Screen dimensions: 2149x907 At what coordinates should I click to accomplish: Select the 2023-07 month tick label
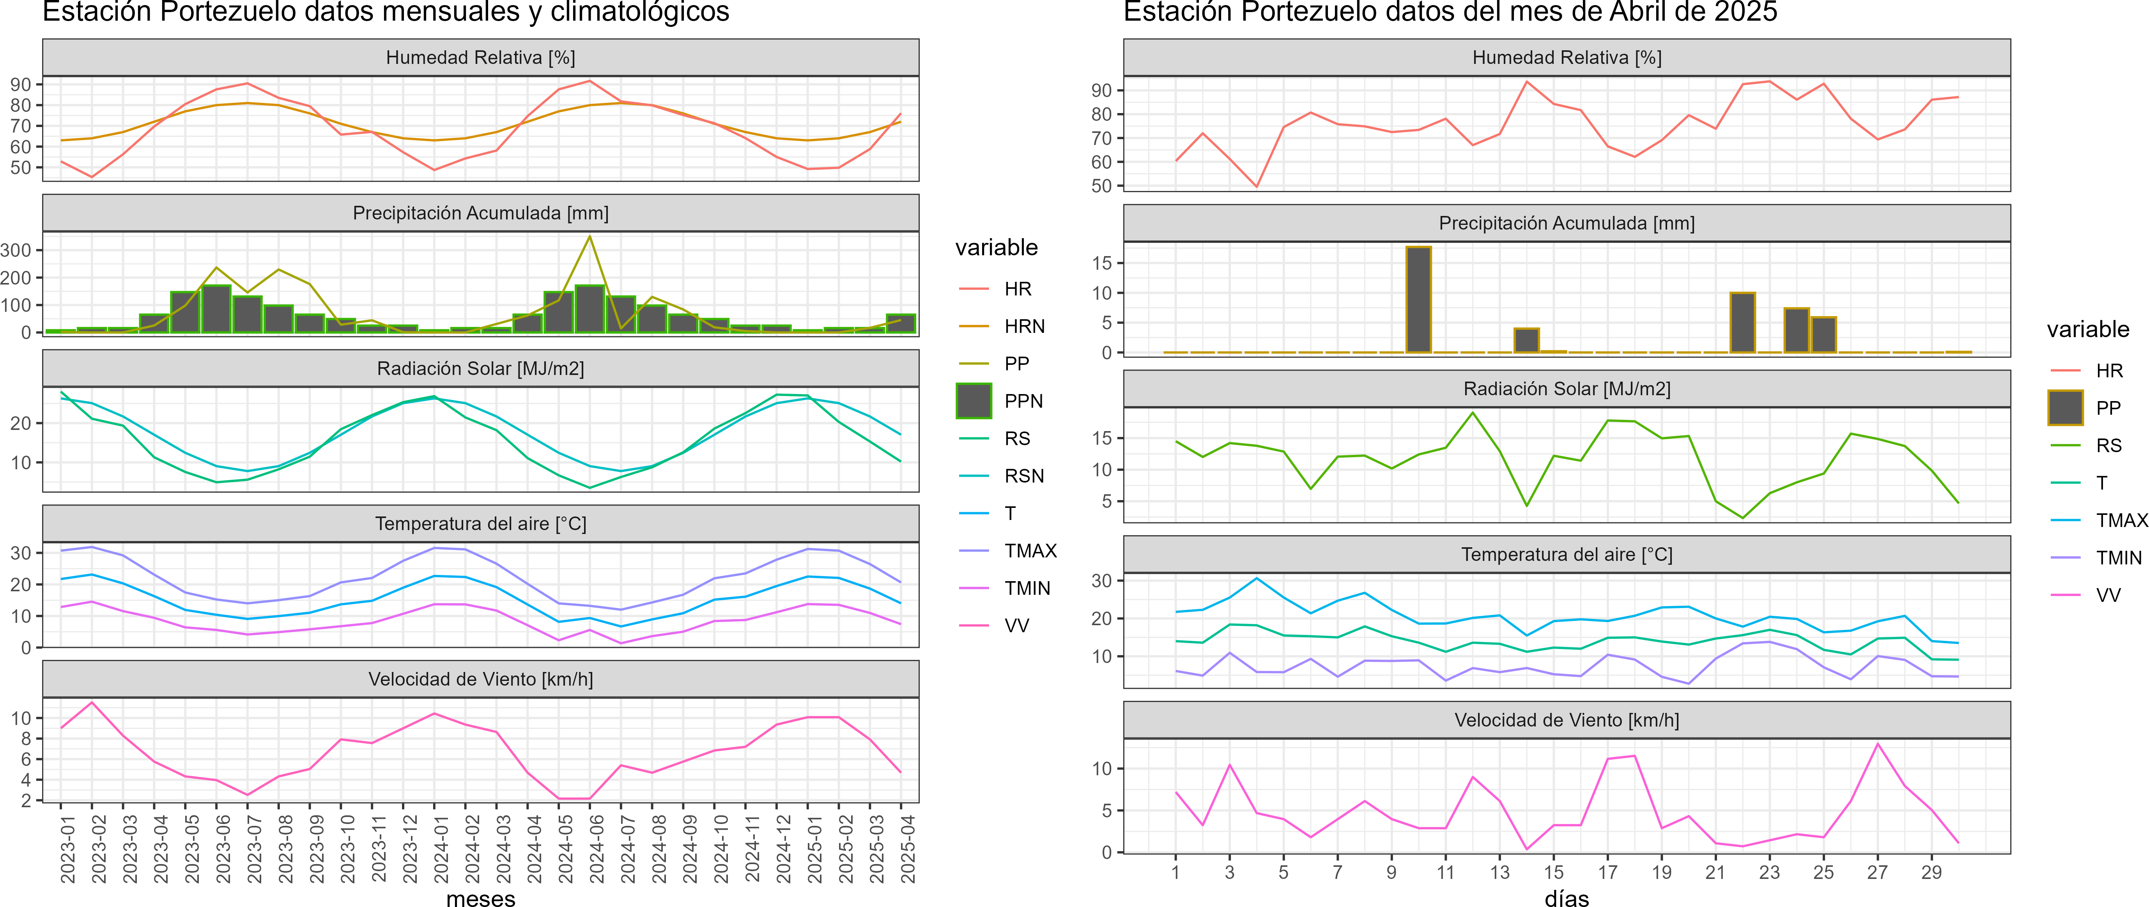[x=255, y=849]
